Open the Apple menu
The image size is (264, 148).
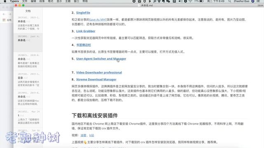pyautogui.click(x=5, y=1)
